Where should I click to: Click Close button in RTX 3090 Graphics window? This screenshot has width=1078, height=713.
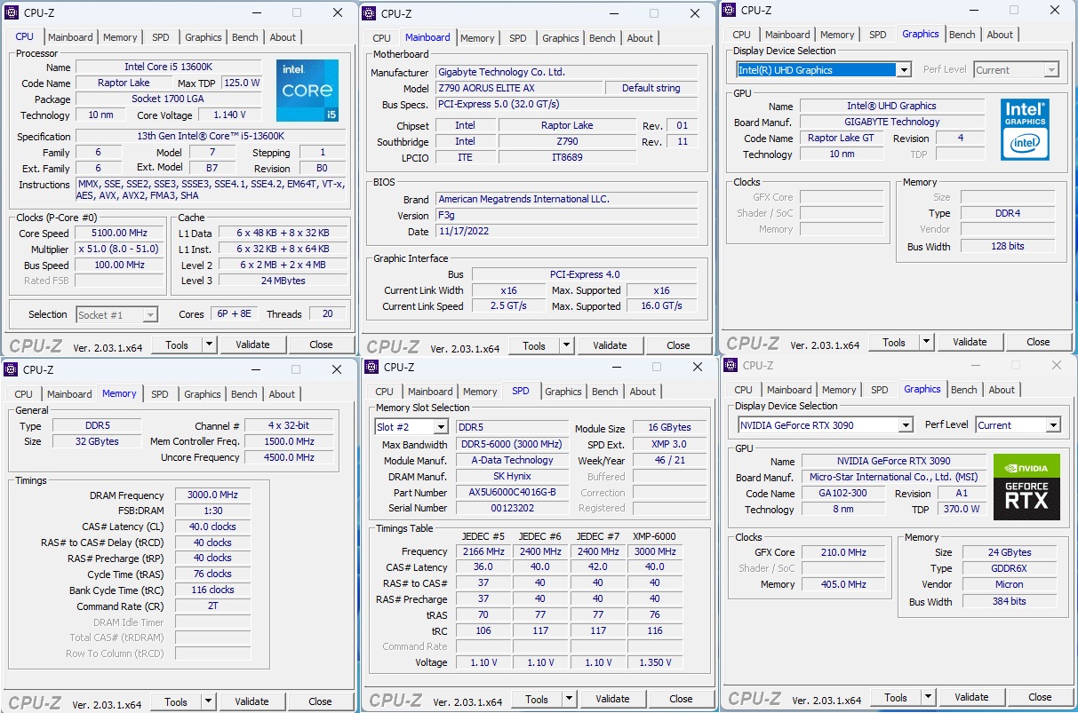pyautogui.click(x=1040, y=697)
